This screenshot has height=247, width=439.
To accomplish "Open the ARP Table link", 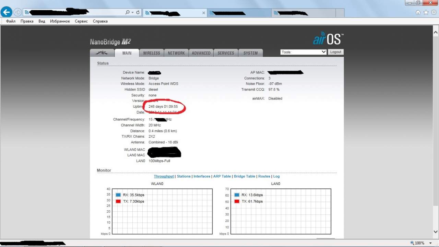I will coord(222,176).
